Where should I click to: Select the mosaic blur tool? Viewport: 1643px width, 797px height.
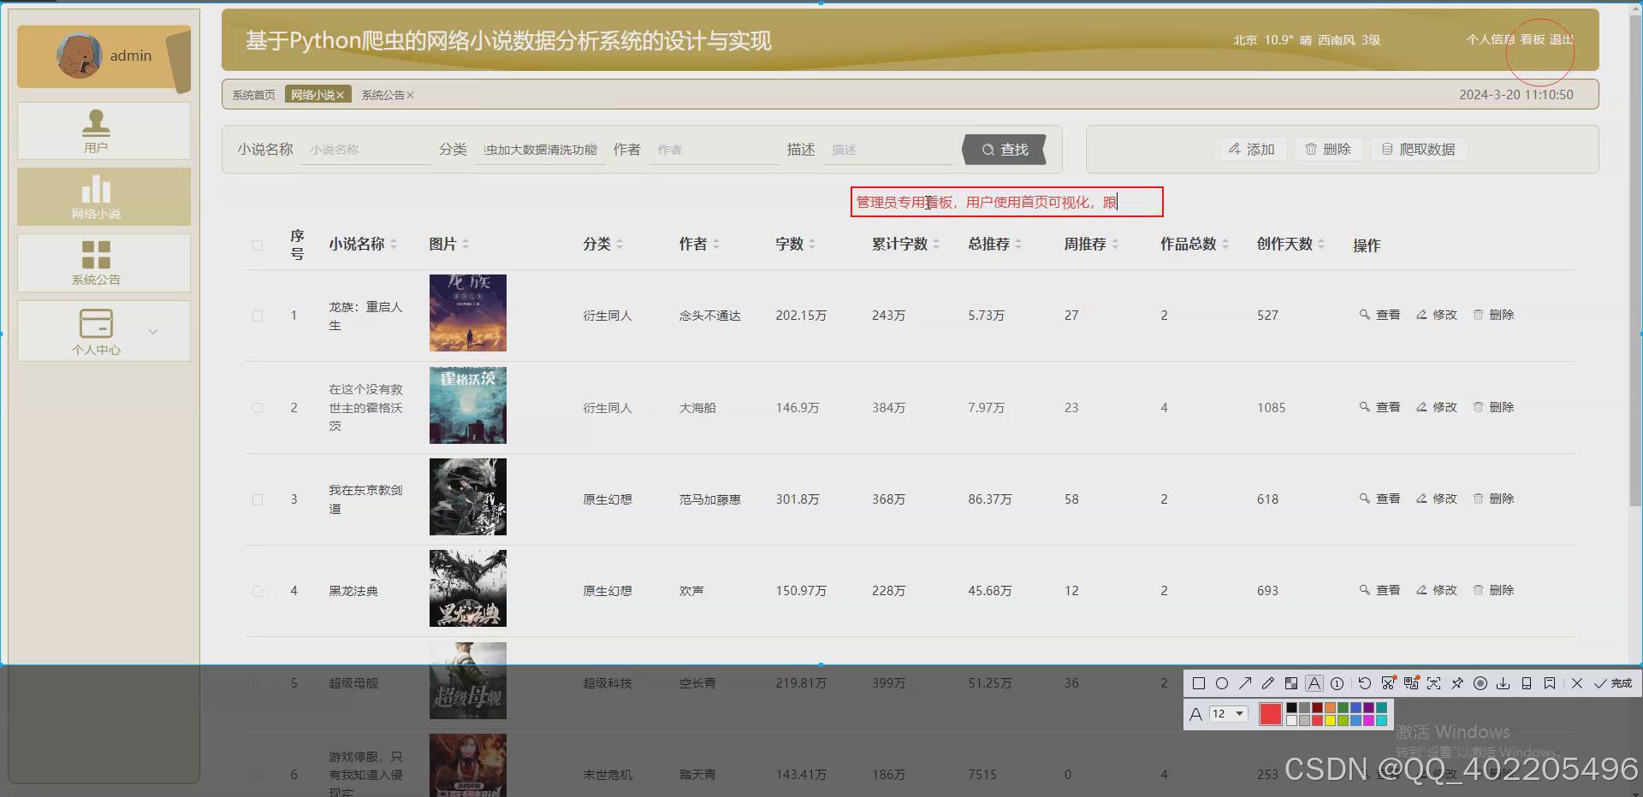1290,683
